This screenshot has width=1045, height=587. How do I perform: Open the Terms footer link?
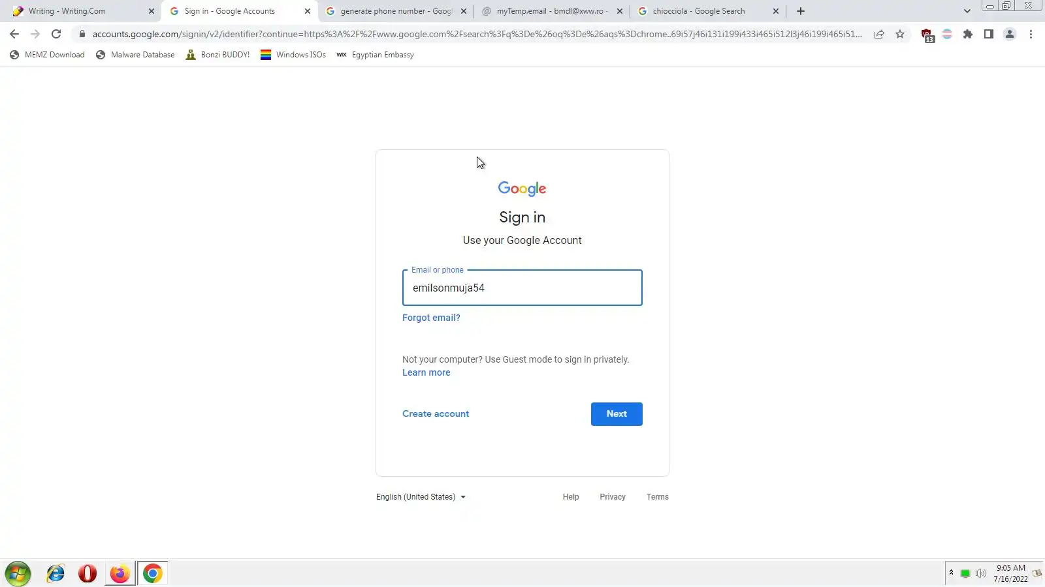pyautogui.click(x=658, y=497)
